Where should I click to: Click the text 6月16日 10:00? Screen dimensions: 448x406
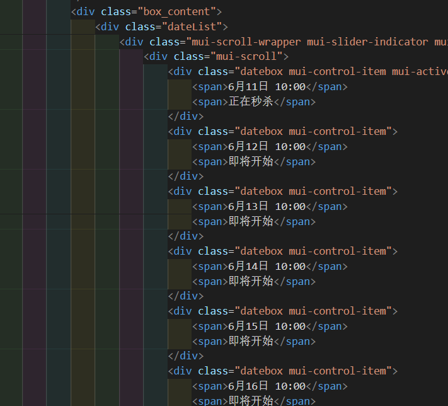tap(267, 386)
